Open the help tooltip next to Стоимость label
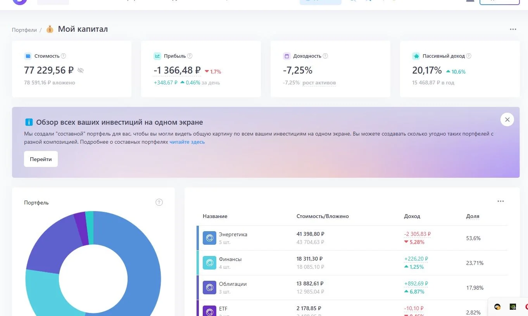Viewport: 528px width, 316px height. [64, 56]
